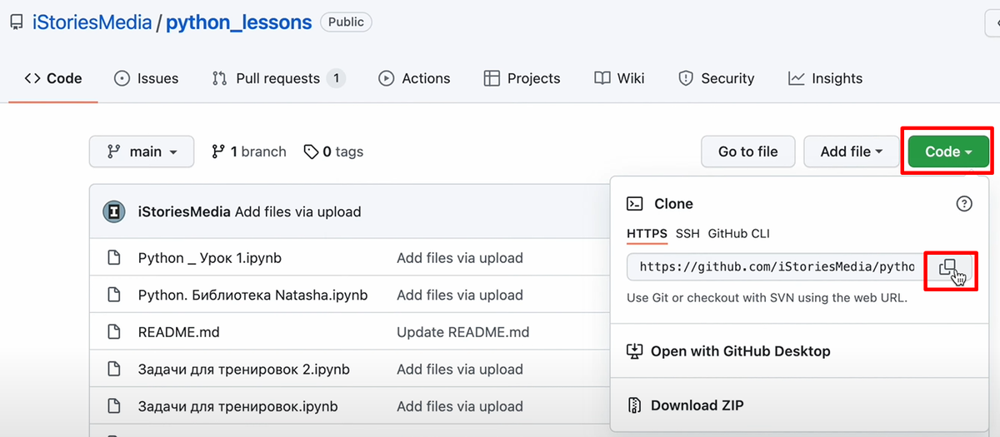
Task: Open commit message for Python _ Урок 1.ipynb
Action: point(460,258)
